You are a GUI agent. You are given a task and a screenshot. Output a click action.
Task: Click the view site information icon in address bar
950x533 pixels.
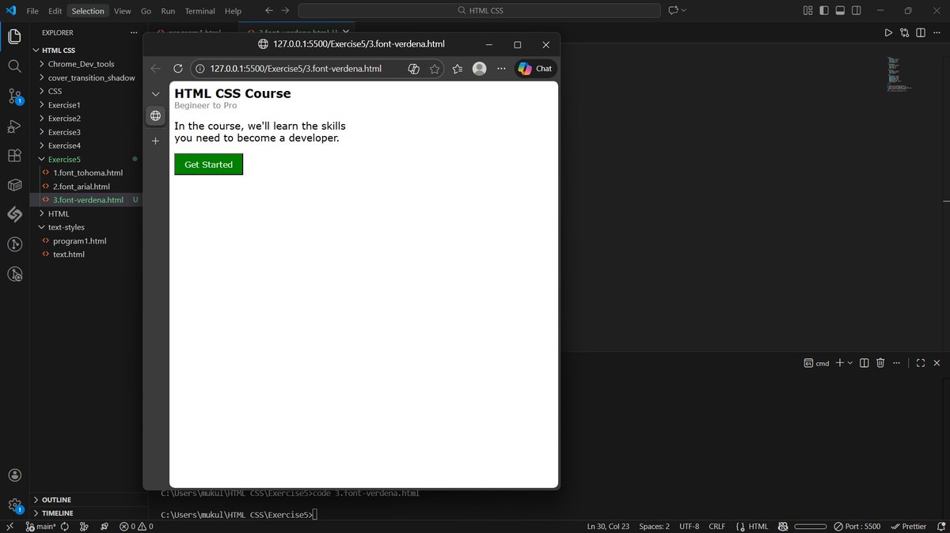tap(199, 69)
